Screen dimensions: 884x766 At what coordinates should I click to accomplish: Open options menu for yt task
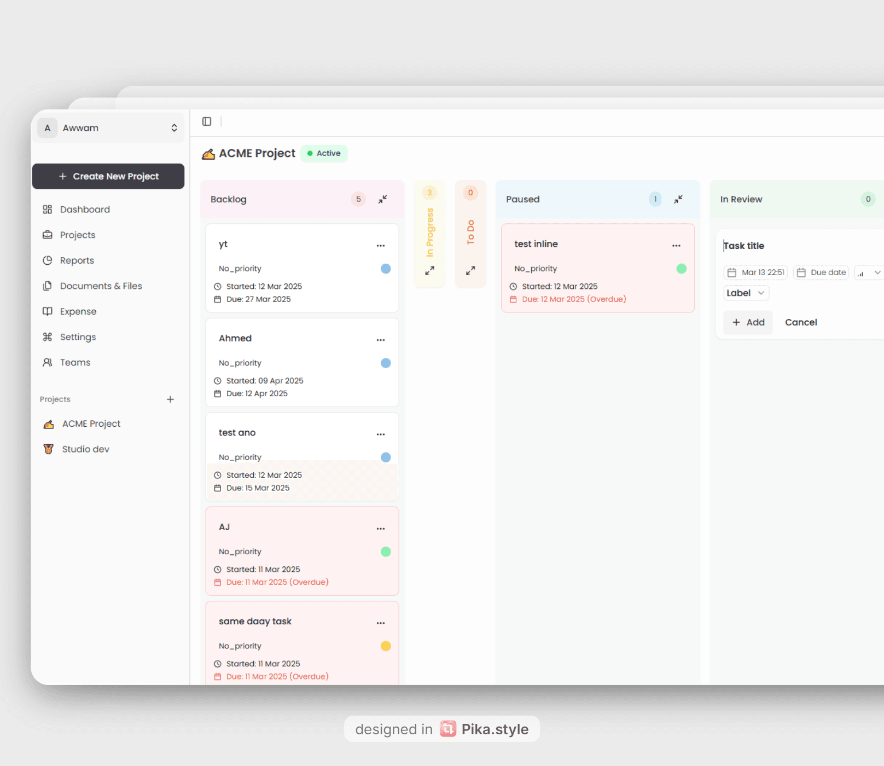381,246
